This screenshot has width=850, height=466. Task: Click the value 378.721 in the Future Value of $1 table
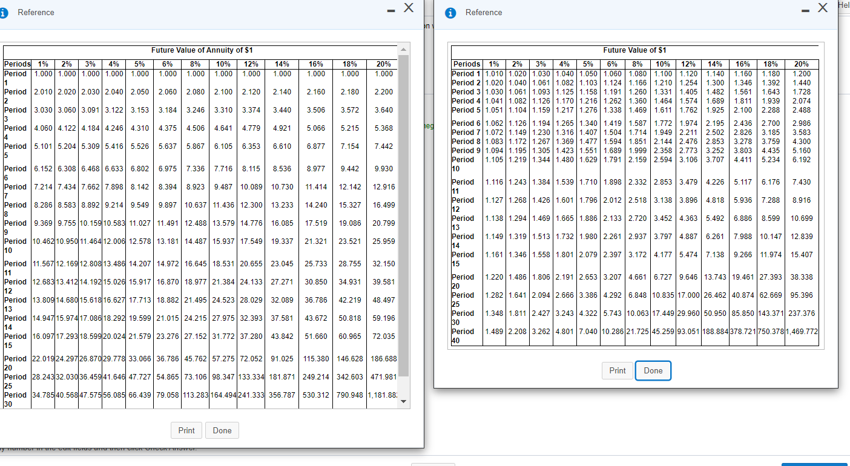click(742, 332)
